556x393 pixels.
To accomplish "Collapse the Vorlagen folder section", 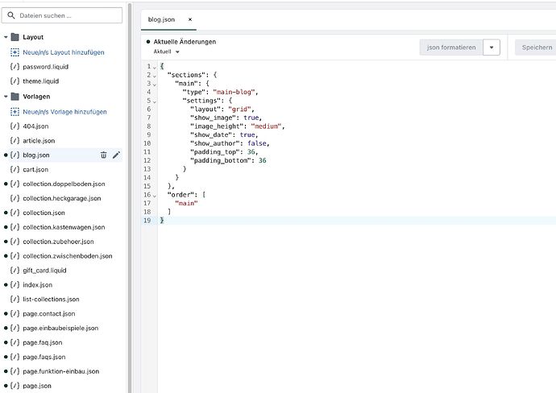I will pyautogui.click(x=5, y=97).
